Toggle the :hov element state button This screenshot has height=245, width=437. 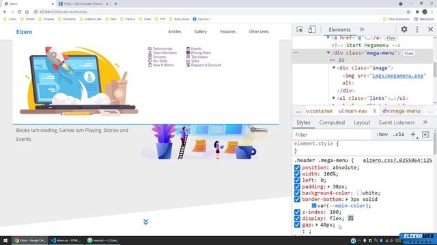382,135
